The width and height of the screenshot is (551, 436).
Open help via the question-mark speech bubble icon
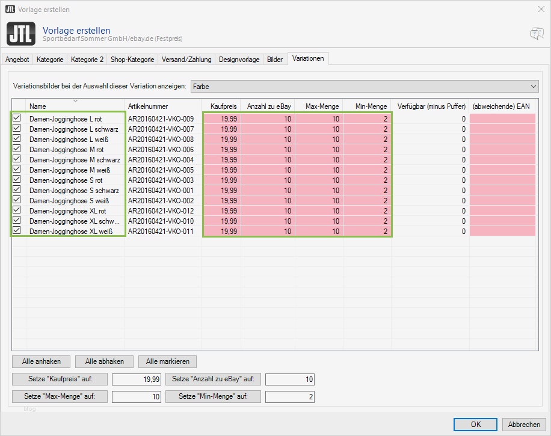pos(536,34)
